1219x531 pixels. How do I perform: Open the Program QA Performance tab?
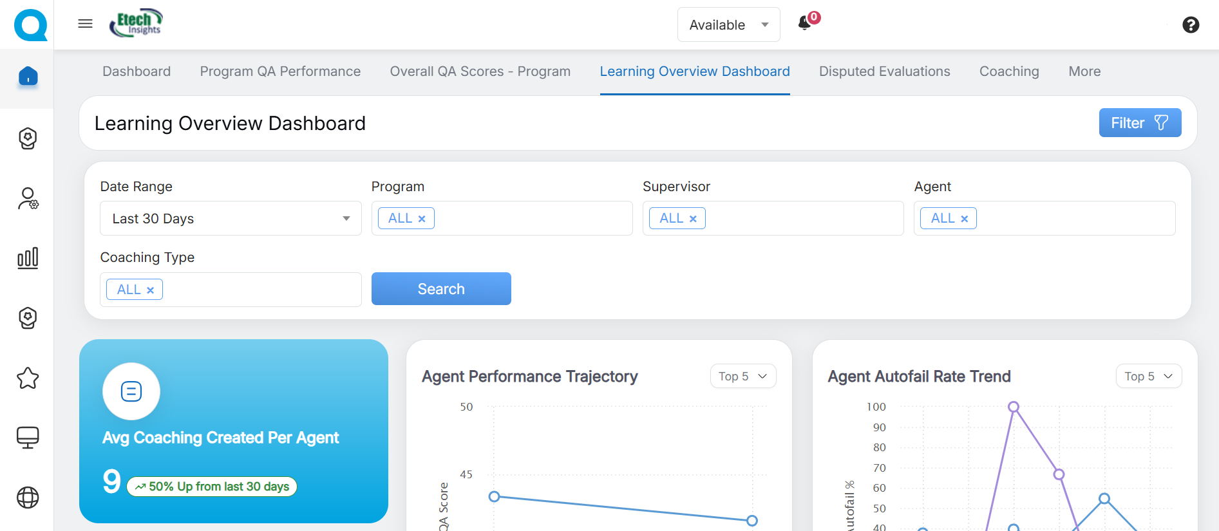click(280, 71)
